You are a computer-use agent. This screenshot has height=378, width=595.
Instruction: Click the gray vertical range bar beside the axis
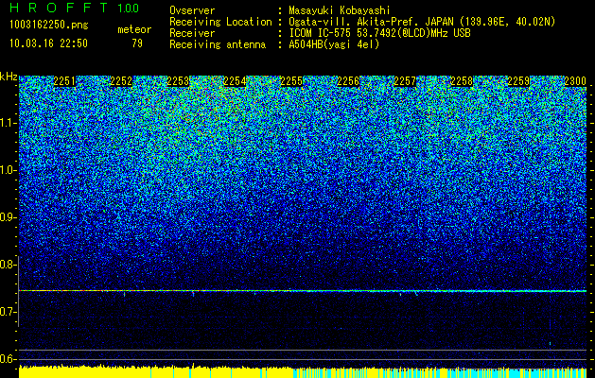[x=18, y=291]
